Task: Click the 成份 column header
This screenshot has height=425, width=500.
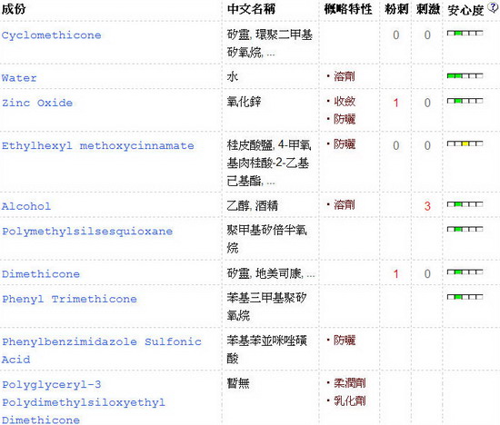Action: pos(14,9)
